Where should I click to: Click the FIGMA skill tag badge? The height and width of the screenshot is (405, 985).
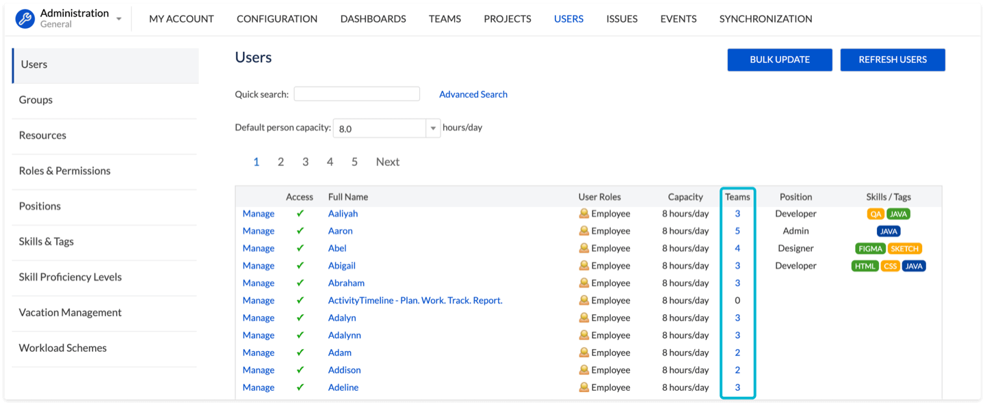[870, 249]
